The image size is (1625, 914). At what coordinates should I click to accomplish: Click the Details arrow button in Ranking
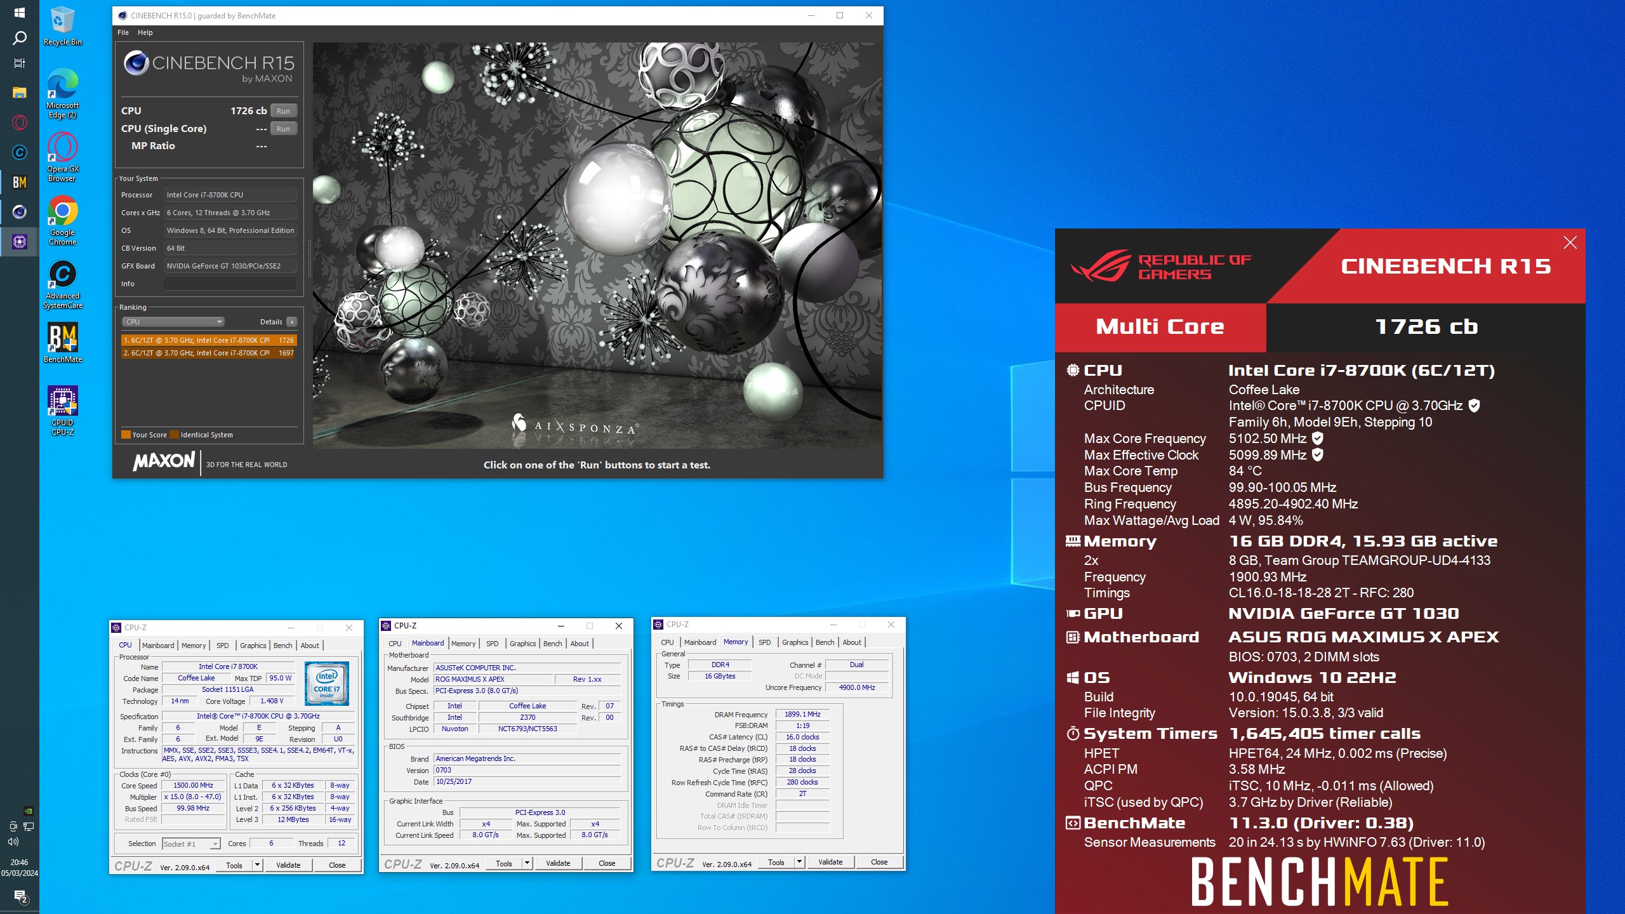292,322
